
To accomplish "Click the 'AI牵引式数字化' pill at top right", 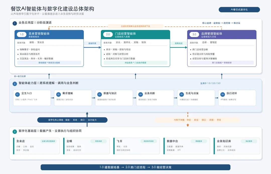I will tap(239, 10).
